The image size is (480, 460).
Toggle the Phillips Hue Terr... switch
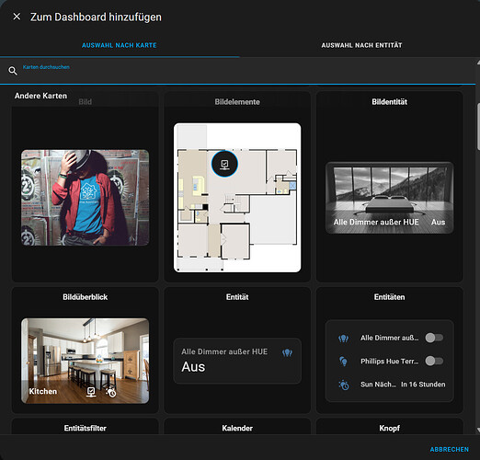click(434, 361)
